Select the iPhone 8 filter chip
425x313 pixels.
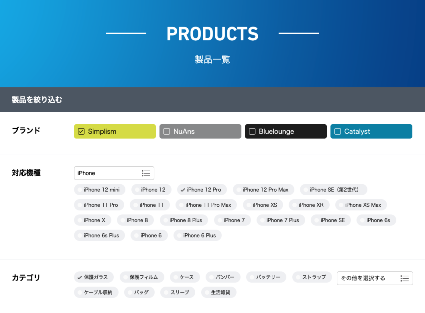pyautogui.click(x=135, y=220)
